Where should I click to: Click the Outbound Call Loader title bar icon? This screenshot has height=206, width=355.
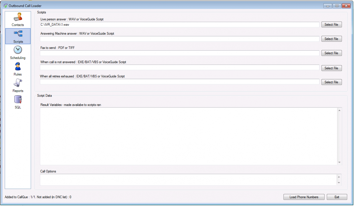pyautogui.click(x=5, y=6)
